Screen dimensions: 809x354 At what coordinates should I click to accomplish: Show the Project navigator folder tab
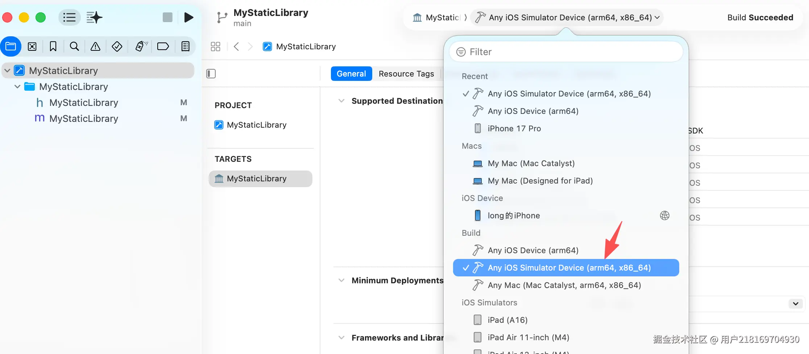(11, 46)
